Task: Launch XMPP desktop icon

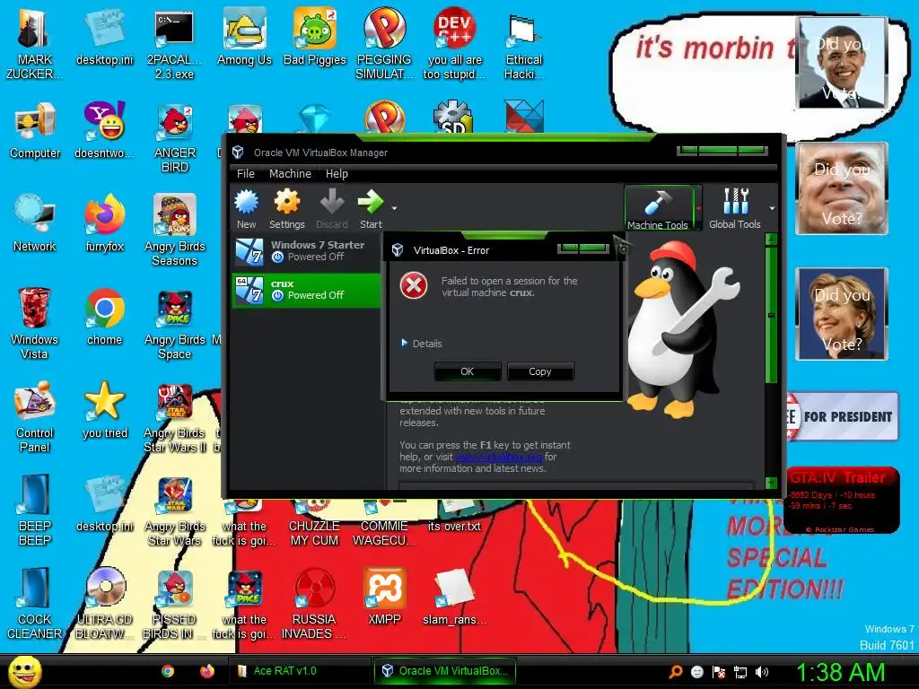Action: coord(384,597)
